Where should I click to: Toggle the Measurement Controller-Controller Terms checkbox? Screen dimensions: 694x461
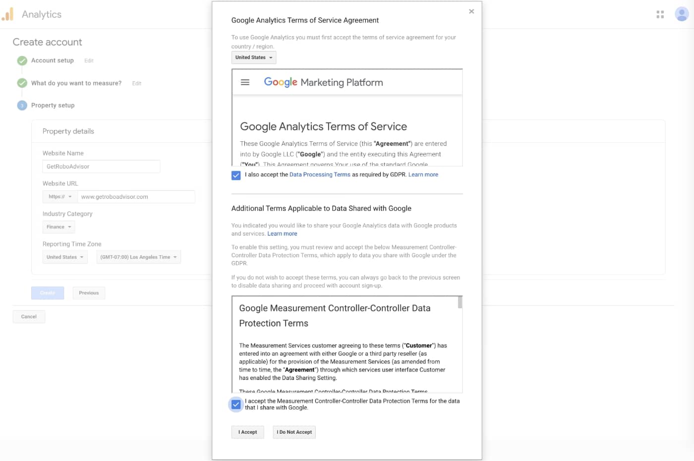pyautogui.click(x=236, y=404)
